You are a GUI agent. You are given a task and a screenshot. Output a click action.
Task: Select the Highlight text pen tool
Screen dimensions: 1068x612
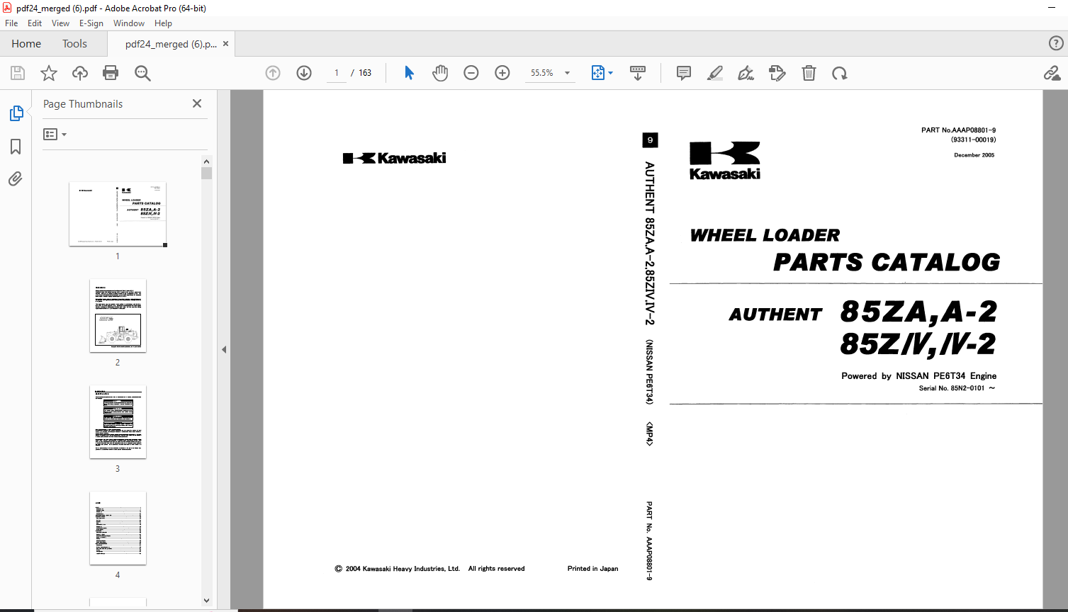715,73
